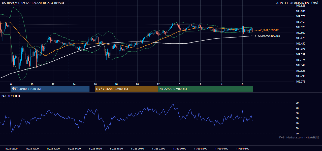Image resolution: width=322 pixels, height=151 pixels.
Task: Click price axis label 109.500
Action: (x=301, y=33)
